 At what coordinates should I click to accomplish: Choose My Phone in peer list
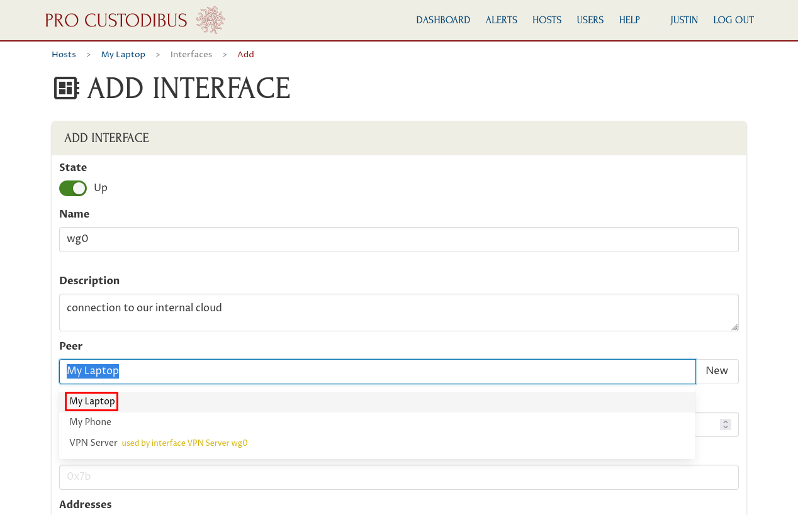click(x=378, y=423)
